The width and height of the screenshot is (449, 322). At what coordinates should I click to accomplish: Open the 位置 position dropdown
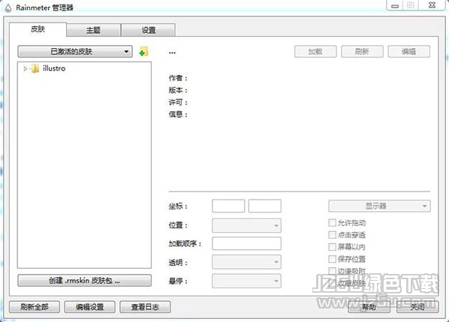click(246, 225)
